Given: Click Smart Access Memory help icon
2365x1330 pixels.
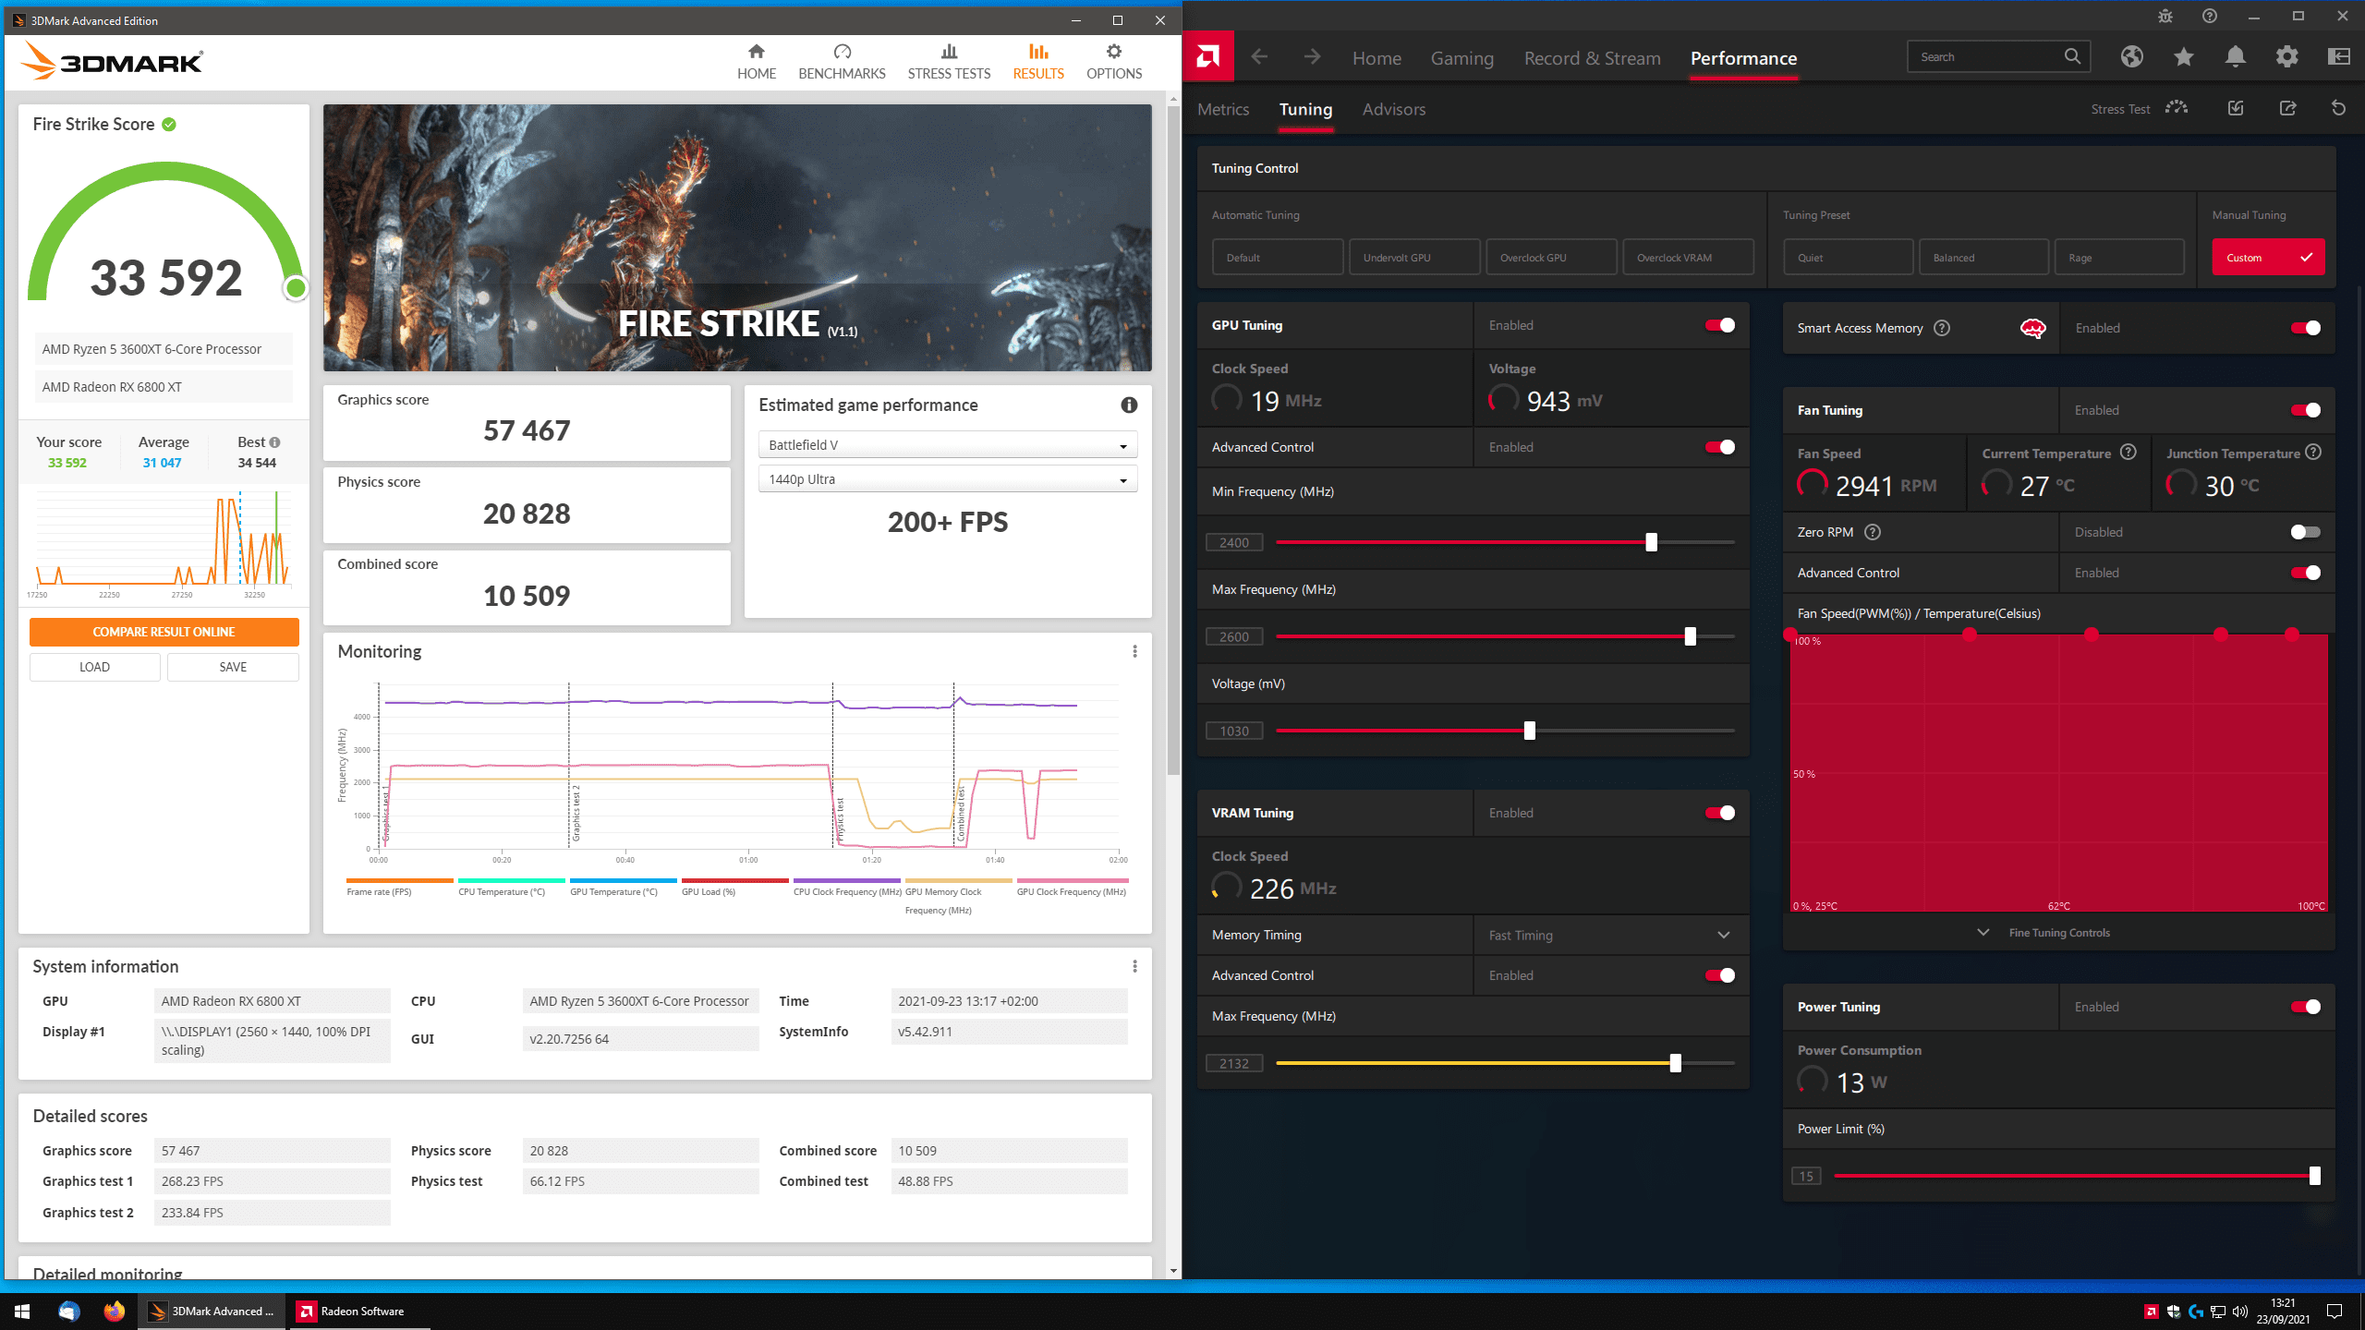Looking at the screenshot, I should click(1942, 328).
